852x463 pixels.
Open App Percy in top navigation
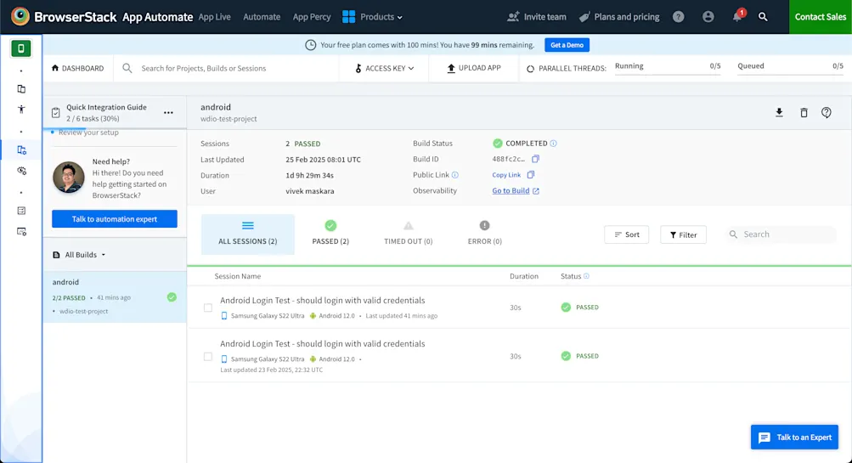(312, 17)
